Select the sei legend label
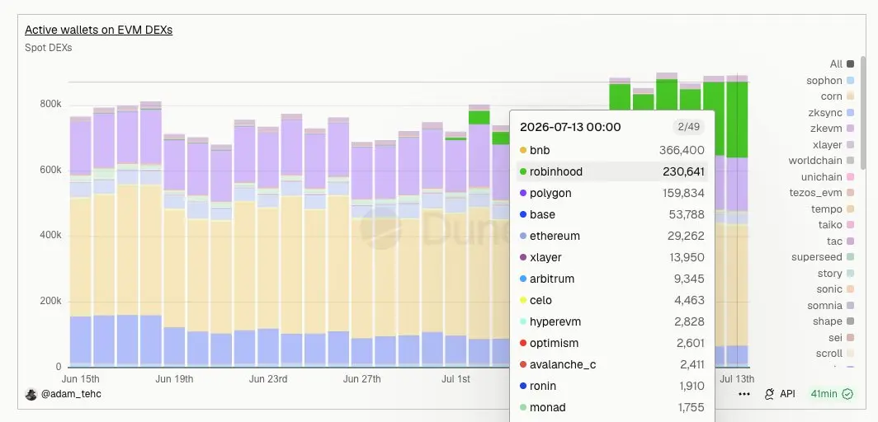Screen dimensions: 878x422 tap(835, 338)
